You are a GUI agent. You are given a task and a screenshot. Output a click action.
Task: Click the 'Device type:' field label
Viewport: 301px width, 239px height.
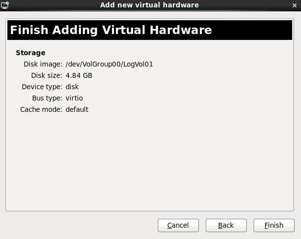pyautogui.click(x=41, y=87)
